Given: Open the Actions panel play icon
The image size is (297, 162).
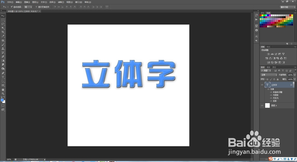Looking at the screenshot, I should click(257, 20).
